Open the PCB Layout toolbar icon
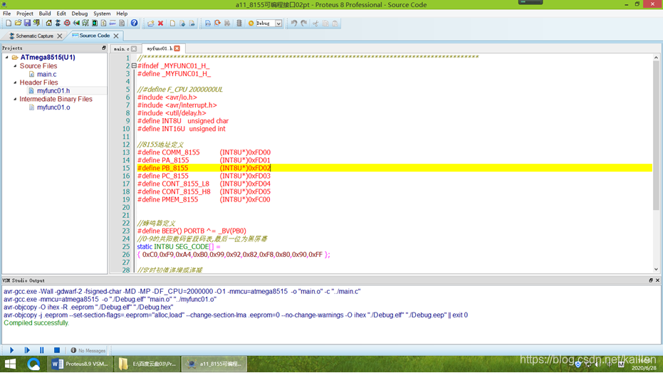 pos(67,23)
